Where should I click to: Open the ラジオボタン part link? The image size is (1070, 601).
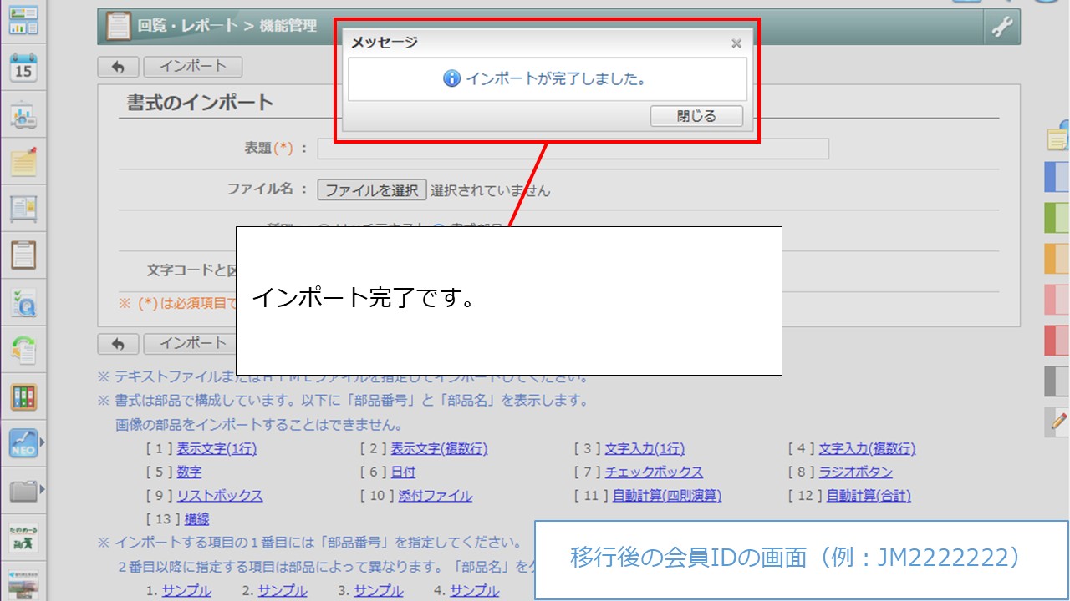click(855, 472)
